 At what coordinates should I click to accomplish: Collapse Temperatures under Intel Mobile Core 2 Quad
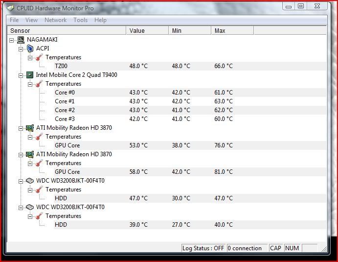(x=30, y=84)
